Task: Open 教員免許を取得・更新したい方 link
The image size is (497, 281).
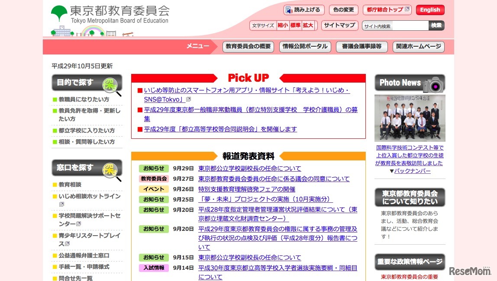Action: (x=89, y=115)
